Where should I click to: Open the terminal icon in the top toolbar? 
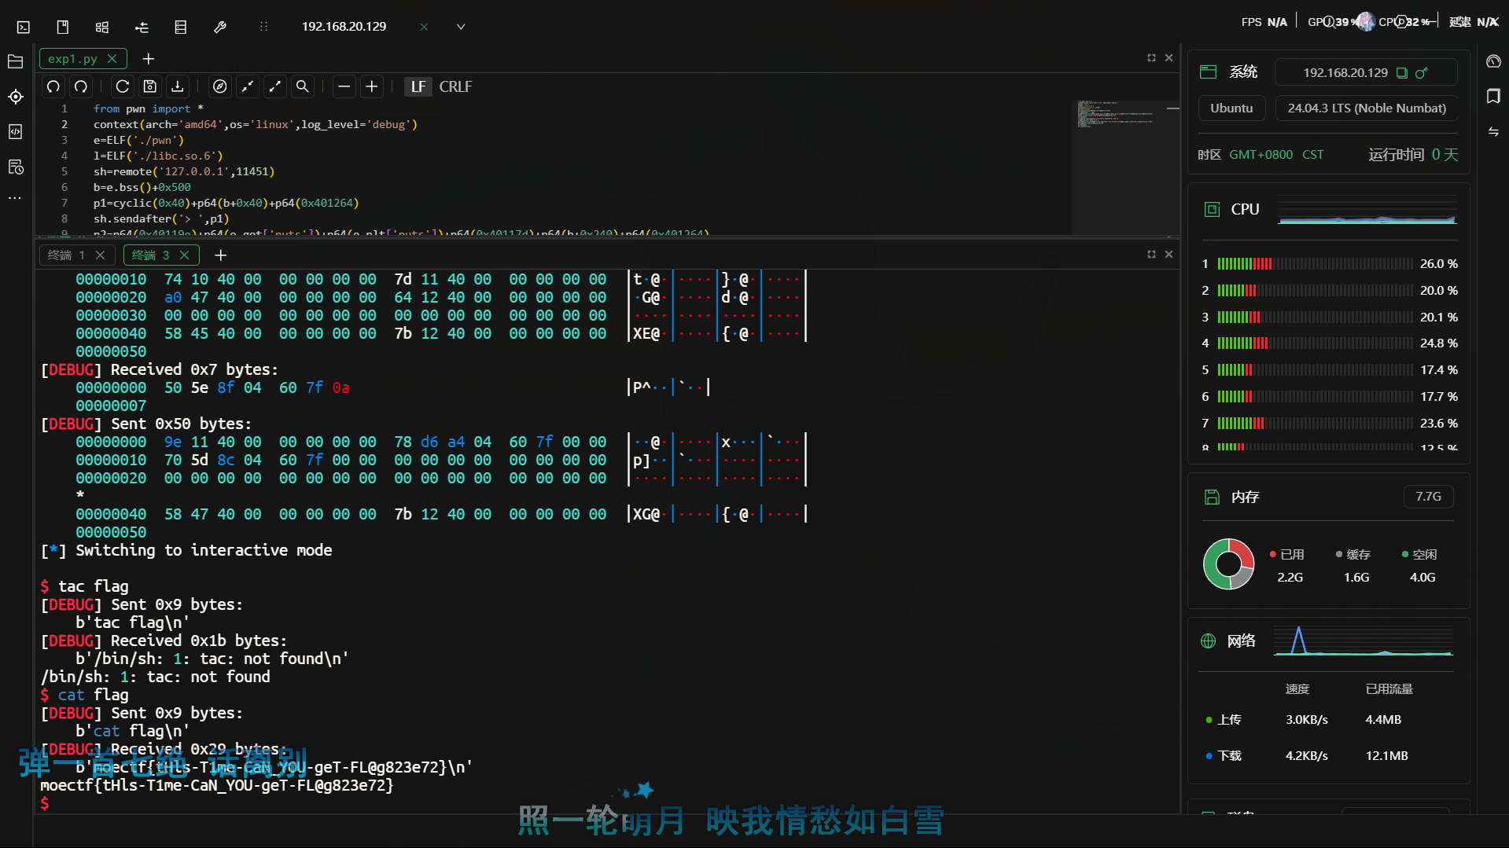pos(22,26)
